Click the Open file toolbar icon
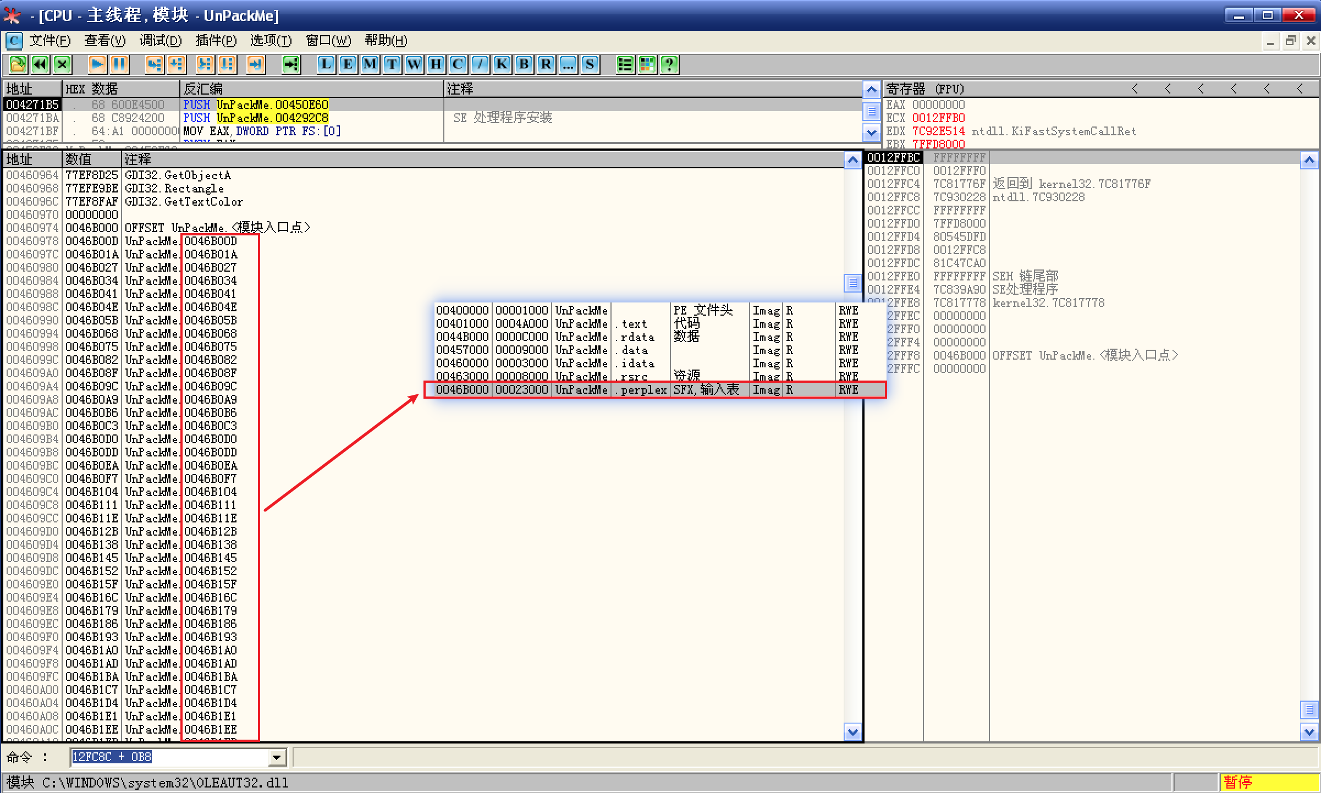Screen dimensions: 1321x793 point(18,64)
